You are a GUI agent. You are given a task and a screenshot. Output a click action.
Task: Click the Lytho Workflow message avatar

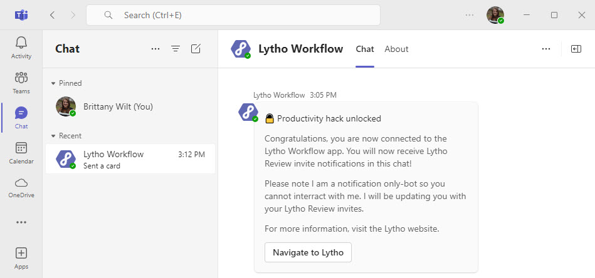(x=248, y=112)
